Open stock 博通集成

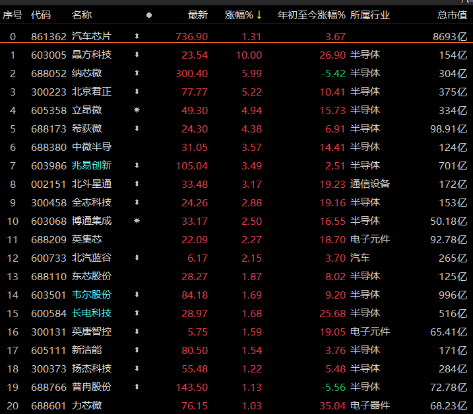[x=92, y=221]
